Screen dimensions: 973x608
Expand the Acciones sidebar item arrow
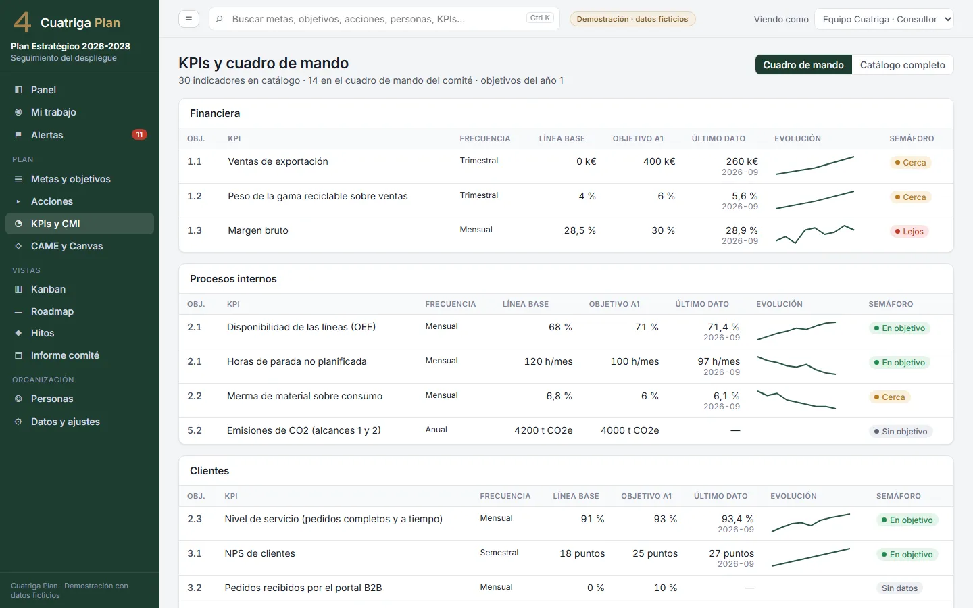(18, 201)
